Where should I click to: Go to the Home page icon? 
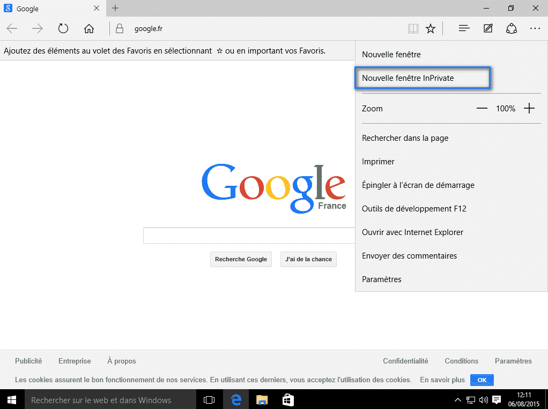(89, 29)
